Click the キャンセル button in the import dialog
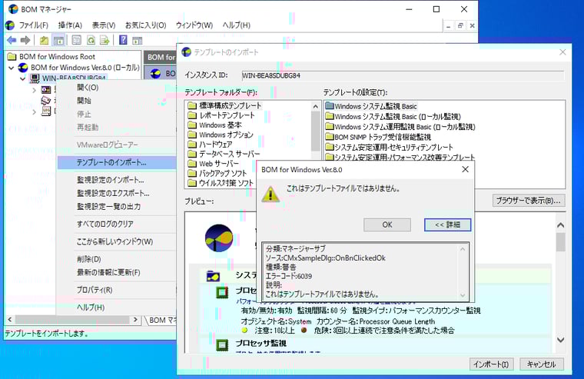Image resolution: width=584 pixels, height=379 pixels. pyautogui.click(x=541, y=364)
